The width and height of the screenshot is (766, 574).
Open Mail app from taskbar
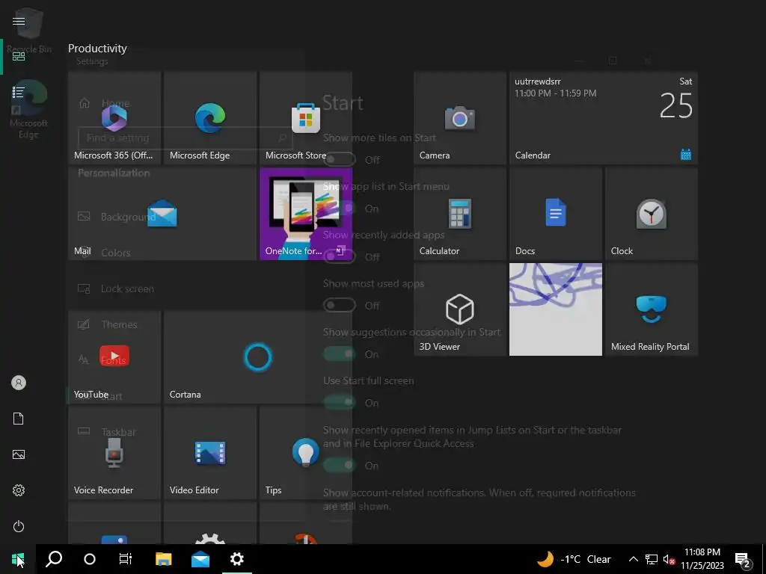coord(200,559)
